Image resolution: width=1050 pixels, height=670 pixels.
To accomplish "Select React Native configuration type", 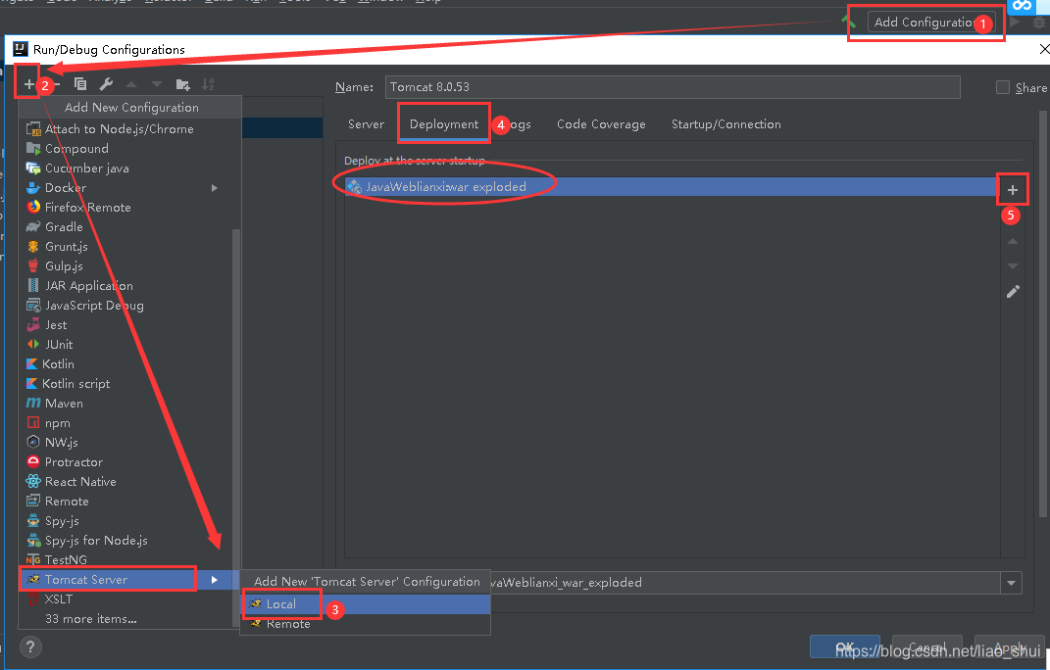I will (x=127, y=481).
